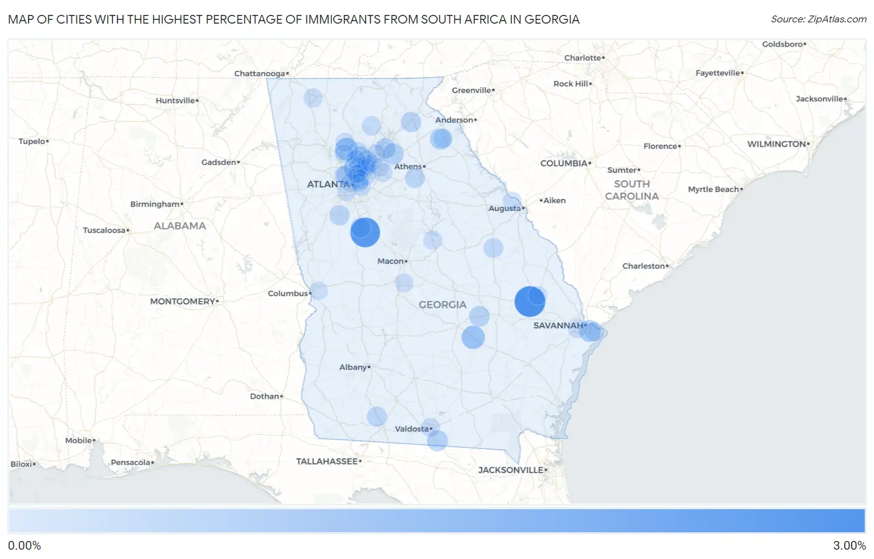Click the Birmingham city label
874x559 pixels.
point(155,204)
